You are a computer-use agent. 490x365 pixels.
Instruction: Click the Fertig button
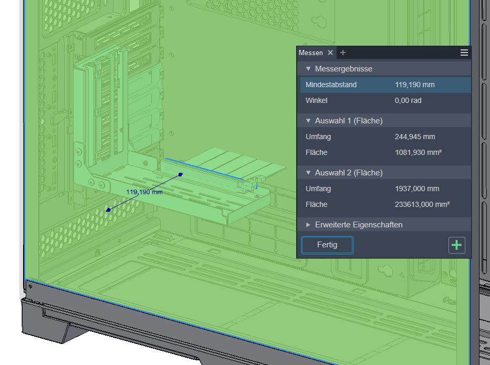[x=327, y=245]
